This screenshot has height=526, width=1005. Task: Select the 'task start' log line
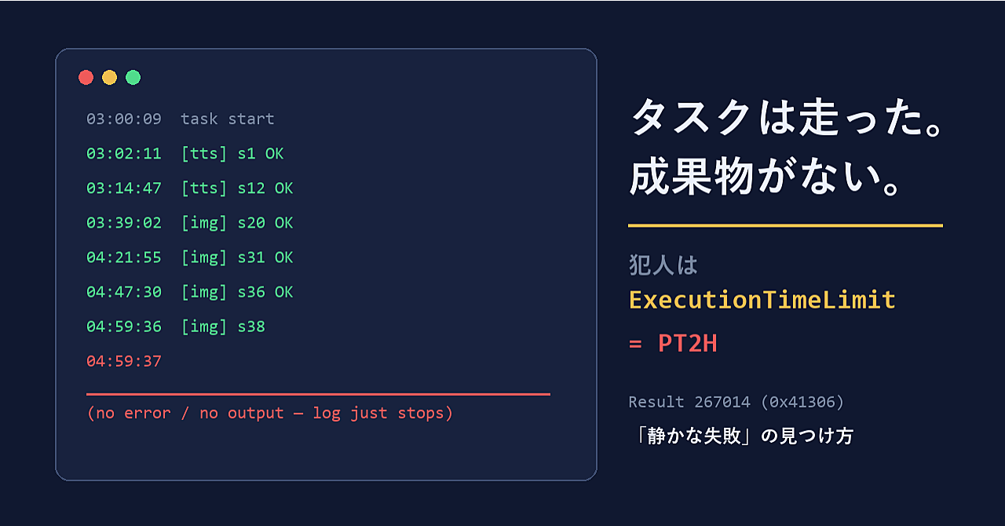181,119
